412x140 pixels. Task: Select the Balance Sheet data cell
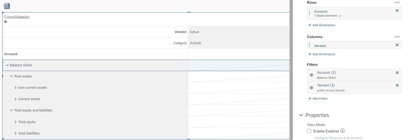point(239,65)
